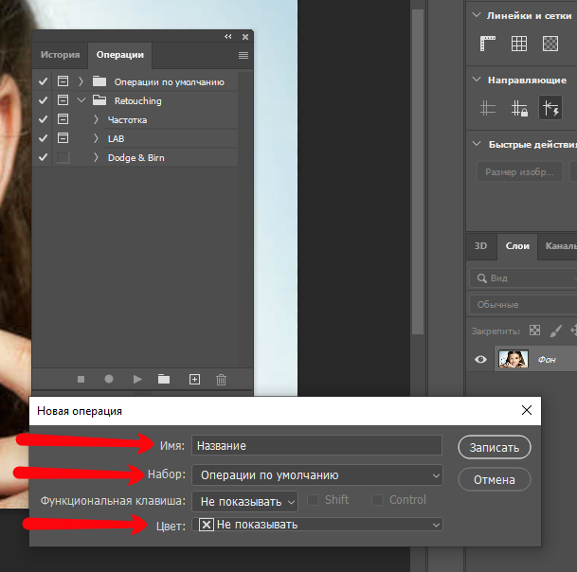Screen dimensions: 577x572
Task: Click the Записать button
Action: (x=495, y=447)
